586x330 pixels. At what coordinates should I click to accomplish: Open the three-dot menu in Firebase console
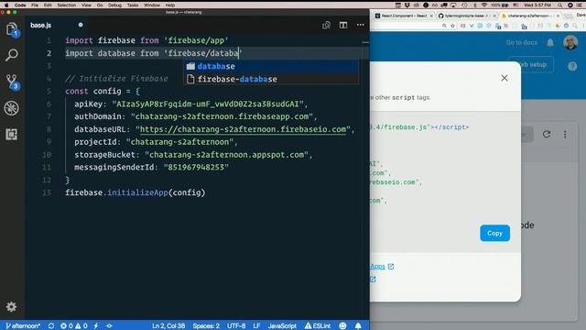pyautogui.click(x=565, y=135)
